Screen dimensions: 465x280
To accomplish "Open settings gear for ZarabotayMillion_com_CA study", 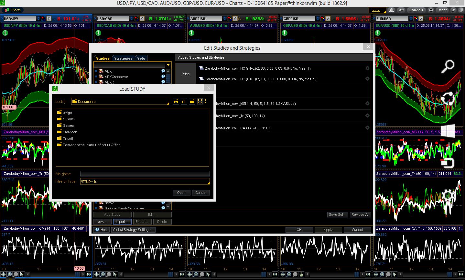I will 367,128.
